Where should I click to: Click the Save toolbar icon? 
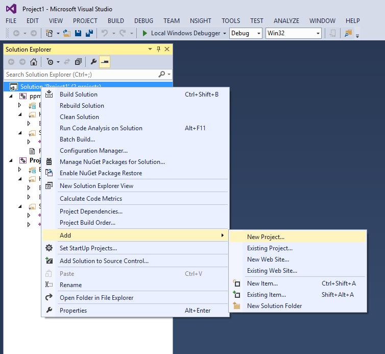point(78,33)
